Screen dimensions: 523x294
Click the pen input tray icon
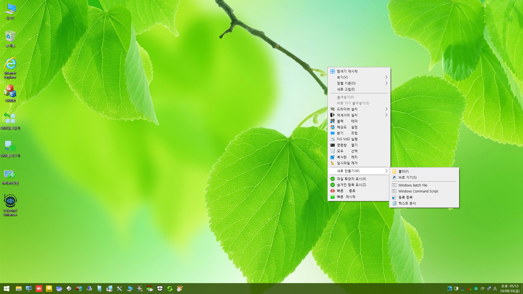pyautogui.click(x=482, y=289)
